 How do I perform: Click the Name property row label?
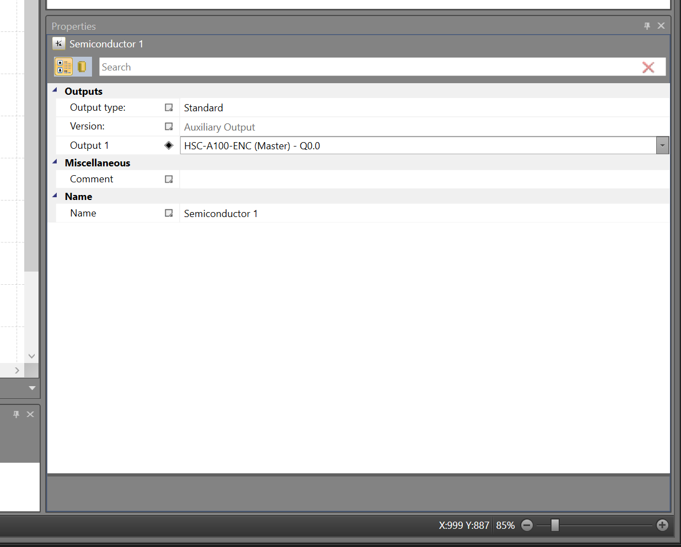coord(83,213)
